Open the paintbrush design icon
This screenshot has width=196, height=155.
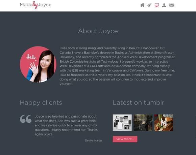pos(149,5)
